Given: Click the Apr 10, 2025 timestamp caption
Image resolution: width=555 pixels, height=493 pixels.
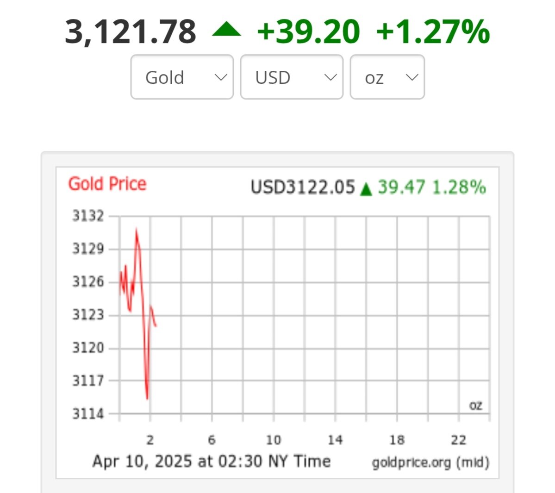Looking at the screenshot, I should 212,462.
